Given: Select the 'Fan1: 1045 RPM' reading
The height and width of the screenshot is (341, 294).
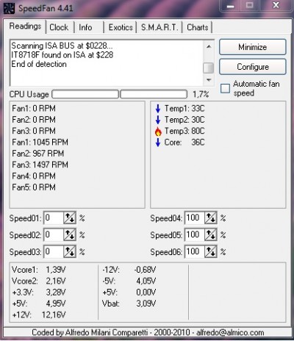Looking at the screenshot, I should coord(40,142).
